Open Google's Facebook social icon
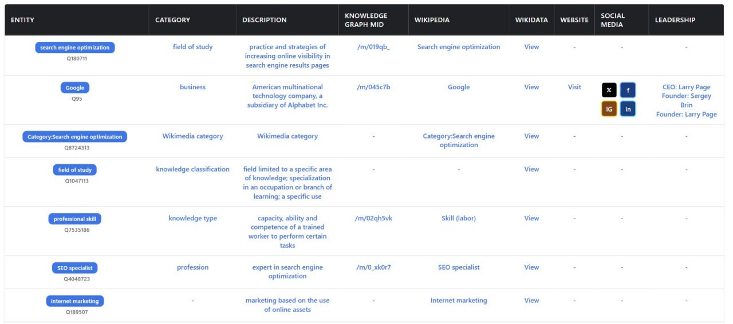This screenshot has width=733, height=324. coord(628,90)
